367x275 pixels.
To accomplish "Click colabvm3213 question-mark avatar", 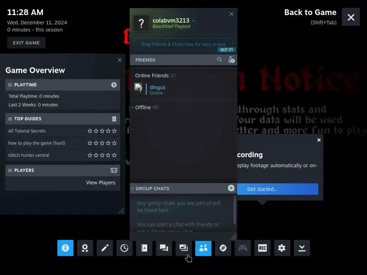I will click(141, 23).
